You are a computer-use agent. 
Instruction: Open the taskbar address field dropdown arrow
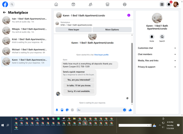pos(148,125)
